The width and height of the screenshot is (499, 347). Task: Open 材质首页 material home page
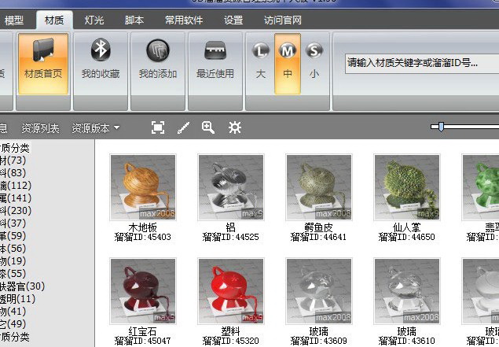tap(43, 61)
